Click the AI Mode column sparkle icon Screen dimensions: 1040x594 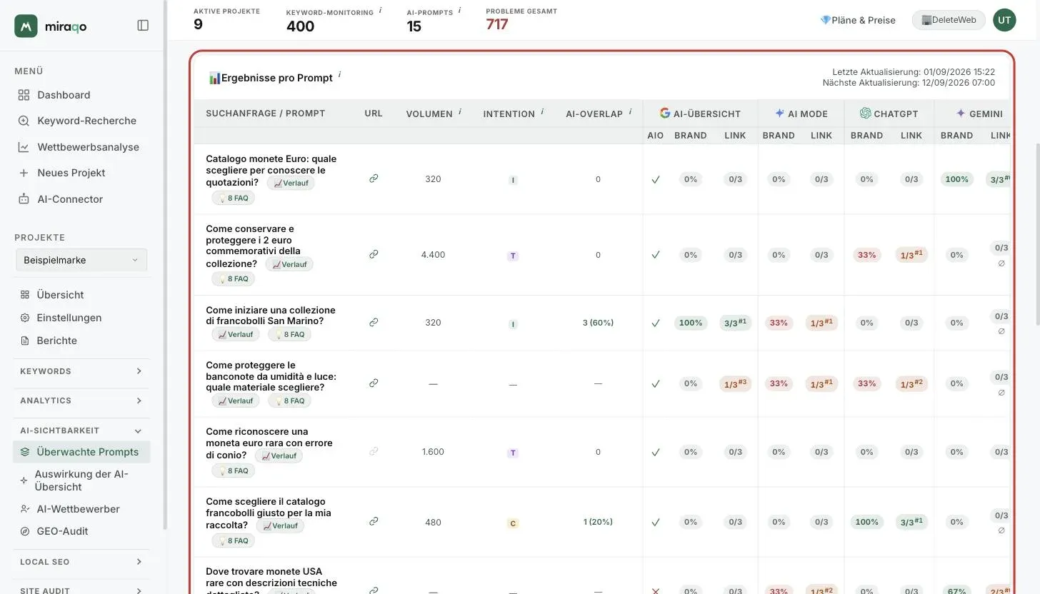[779, 113]
